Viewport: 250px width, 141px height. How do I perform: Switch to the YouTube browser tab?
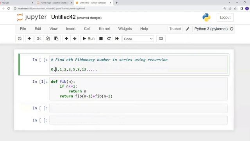pyautogui.click(x=16, y=3)
